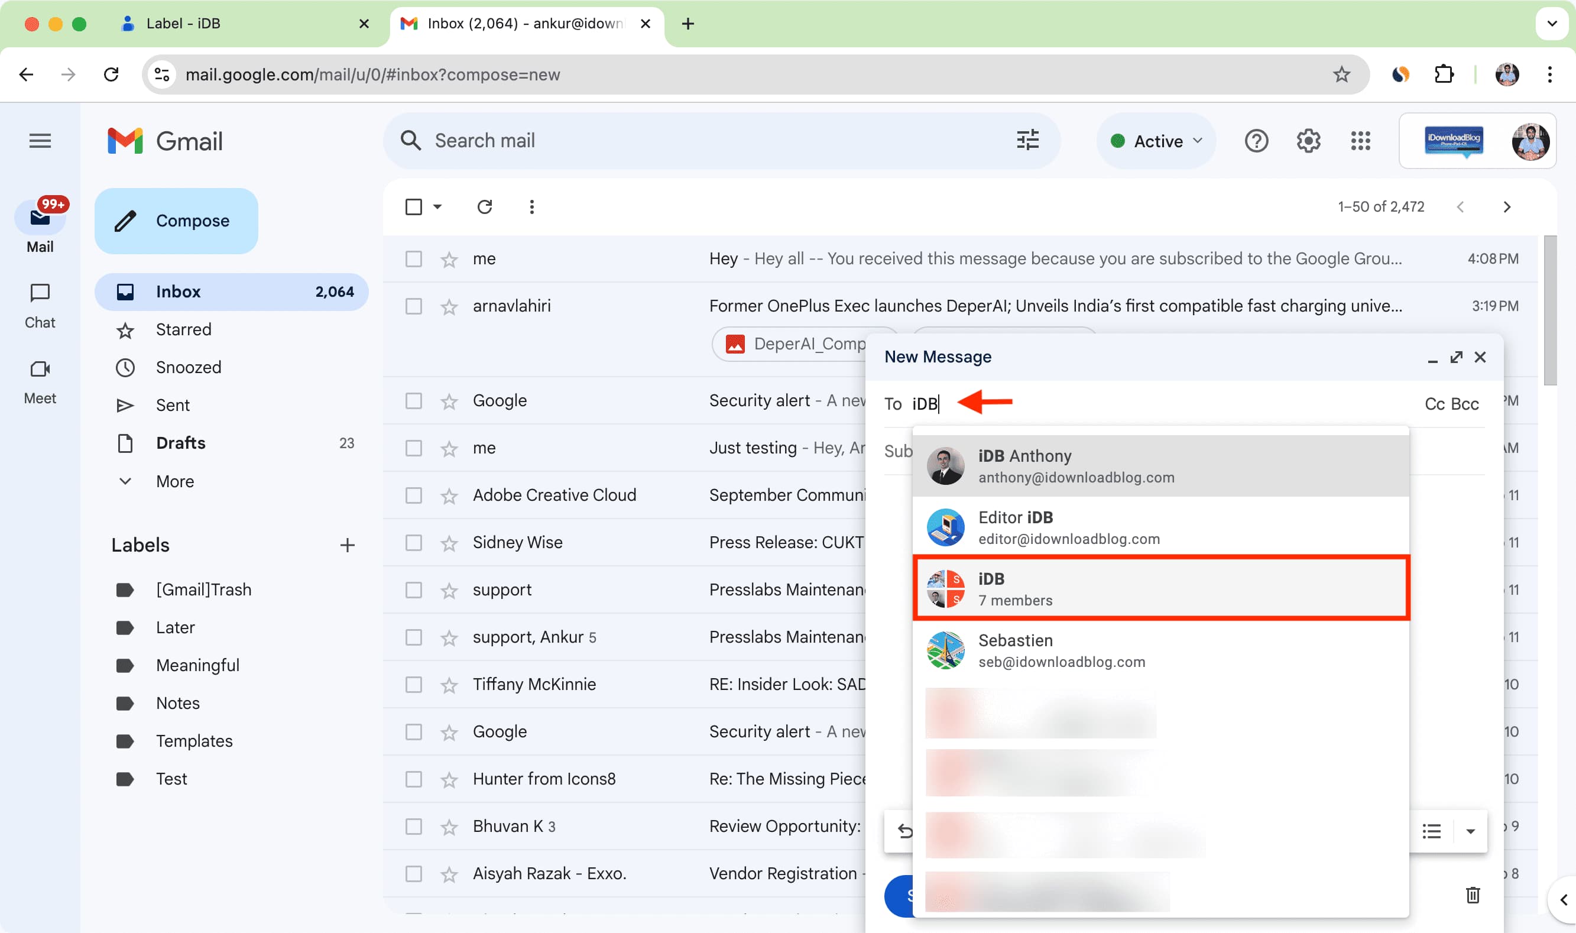Viewport: 1576px width, 933px height.
Task: Choose iDB Anthony contact suggestion
Action: [1160, 466]
